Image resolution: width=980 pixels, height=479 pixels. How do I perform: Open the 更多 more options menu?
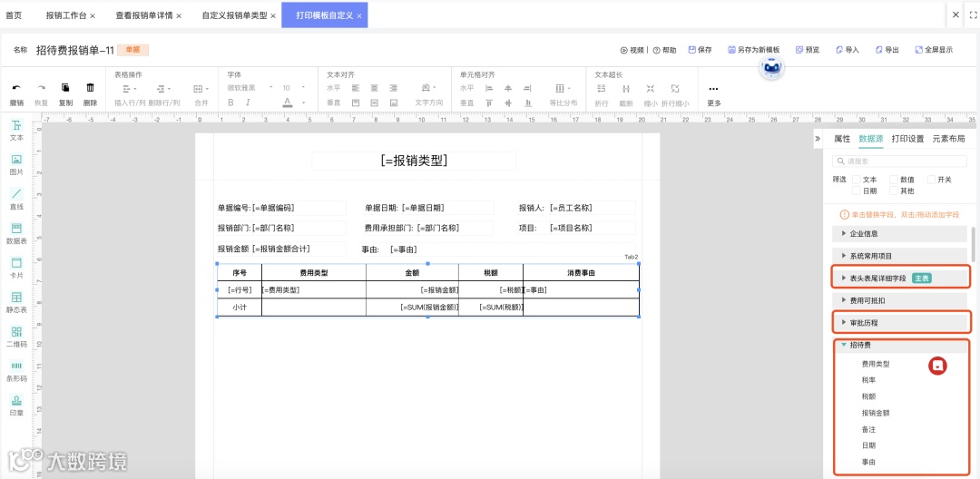click(x=714, y=94)
